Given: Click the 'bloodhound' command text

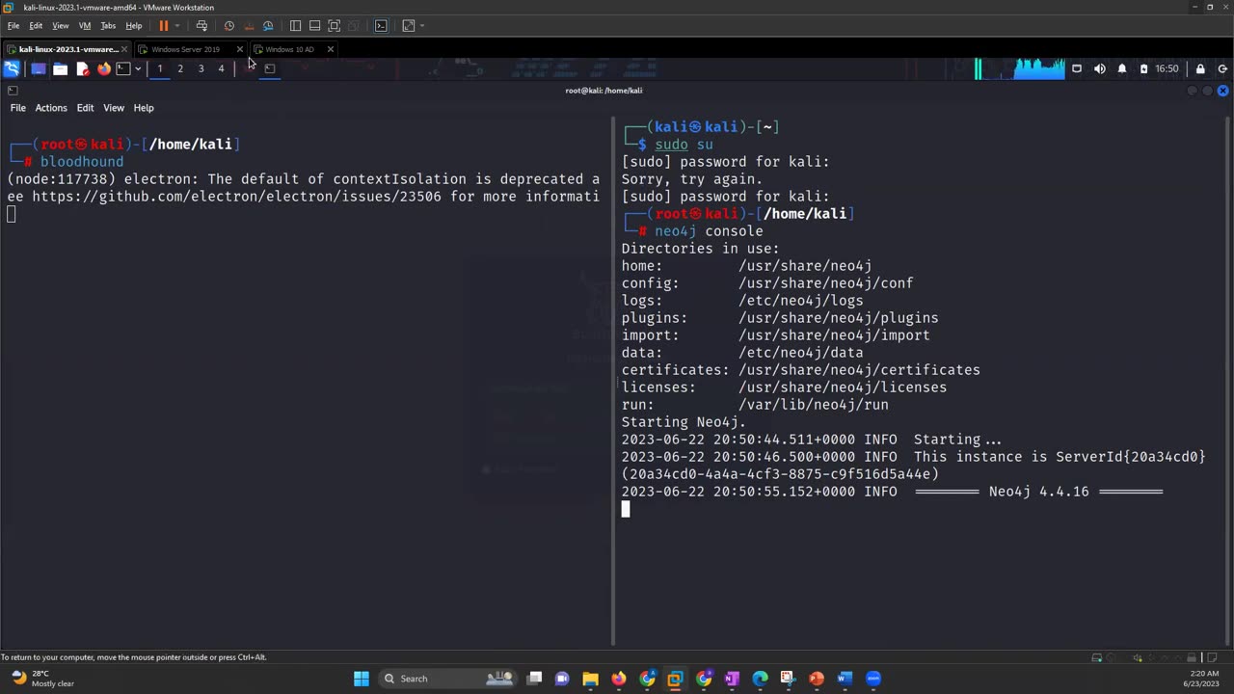Looking at the screenshot, I should click(x=82, y=162).
